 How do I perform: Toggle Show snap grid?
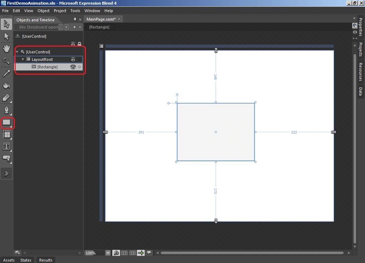124,253
